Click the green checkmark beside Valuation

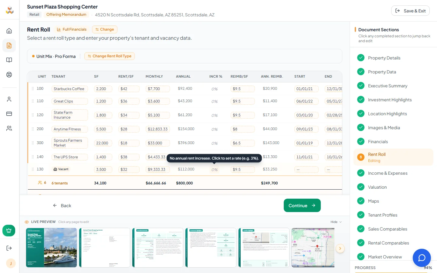click(x=361, y=187)
